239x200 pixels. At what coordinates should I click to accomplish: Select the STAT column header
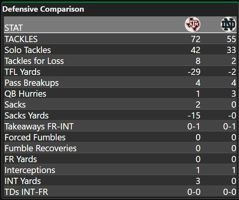point(14,28)
